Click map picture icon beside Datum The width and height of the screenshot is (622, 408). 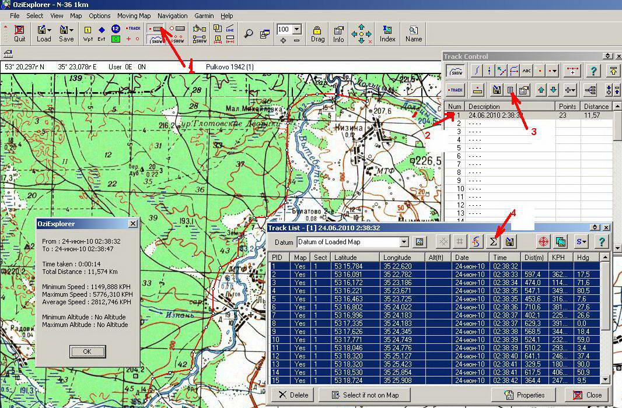tap(420, 242)
